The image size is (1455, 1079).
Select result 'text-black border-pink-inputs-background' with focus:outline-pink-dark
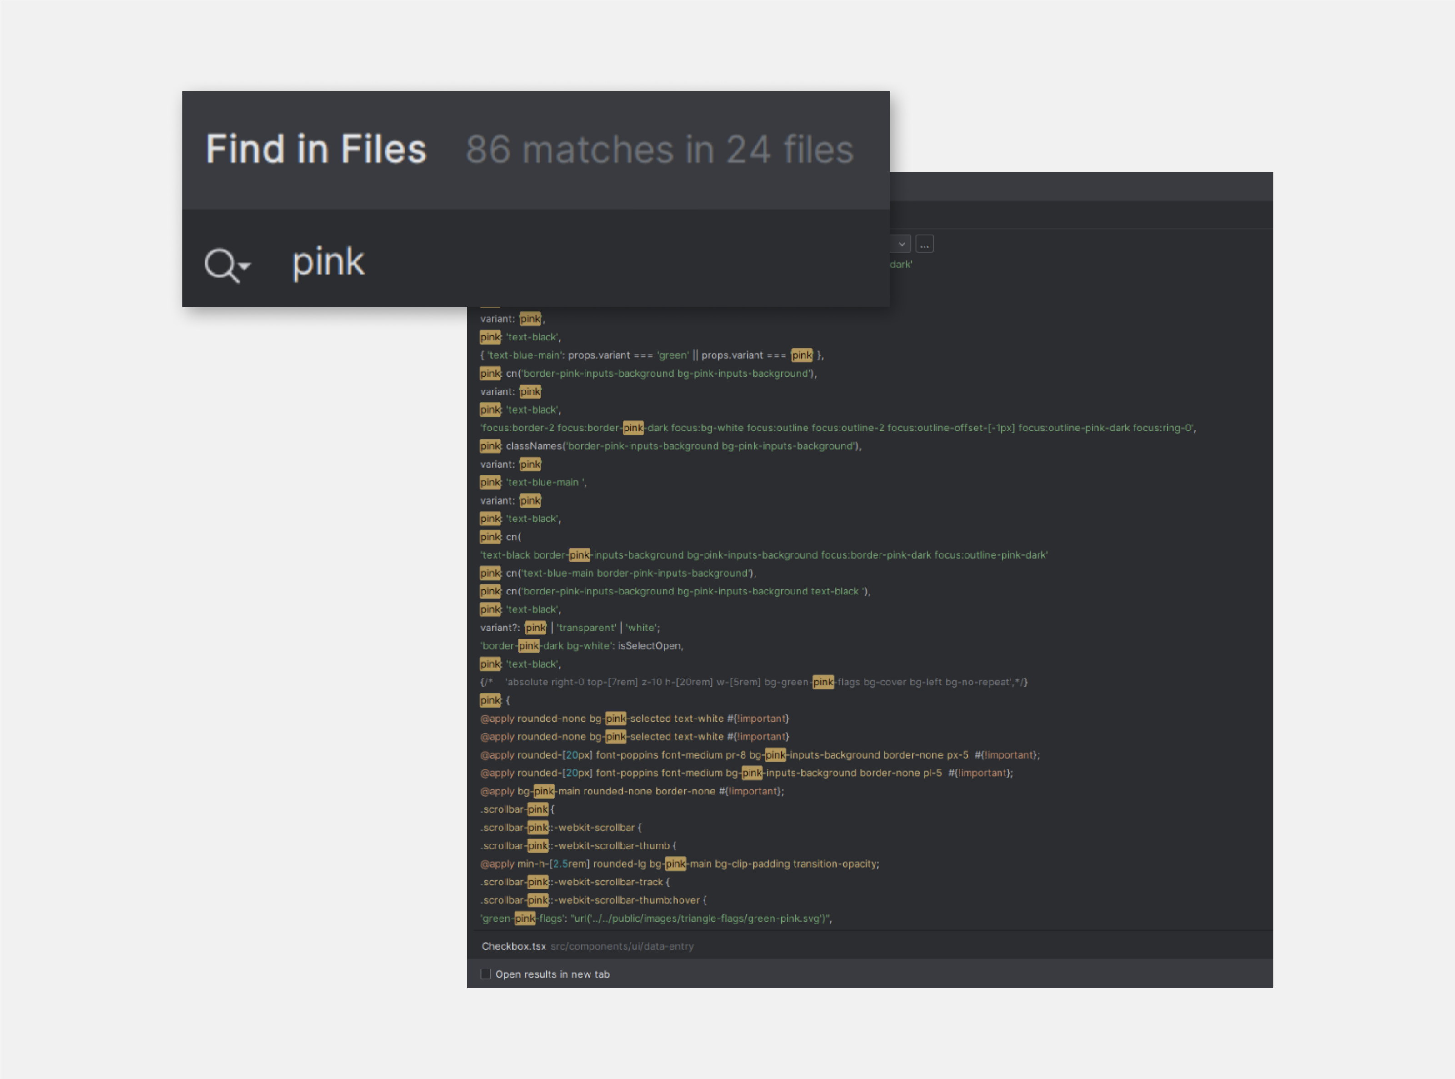[x=764, y=555]
